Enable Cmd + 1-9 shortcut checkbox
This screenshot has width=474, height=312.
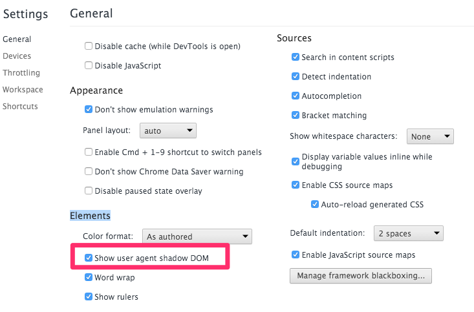[x=89, y=152]
